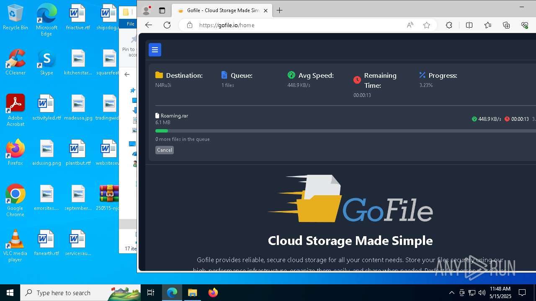
Task: Click the GoFile logo image
Action: coord(350,199)
